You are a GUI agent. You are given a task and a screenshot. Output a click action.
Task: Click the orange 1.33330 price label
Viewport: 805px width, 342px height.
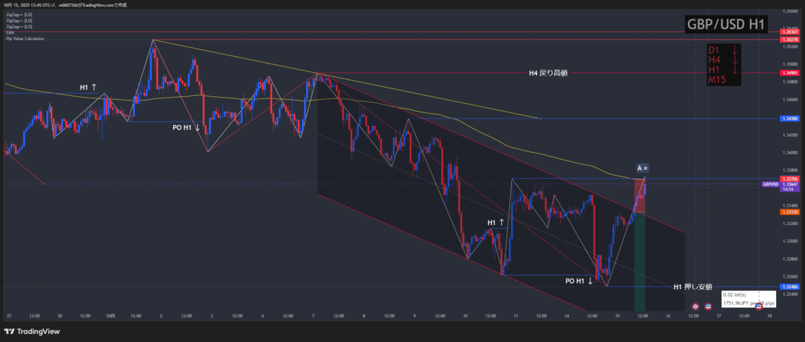(790, 211)
